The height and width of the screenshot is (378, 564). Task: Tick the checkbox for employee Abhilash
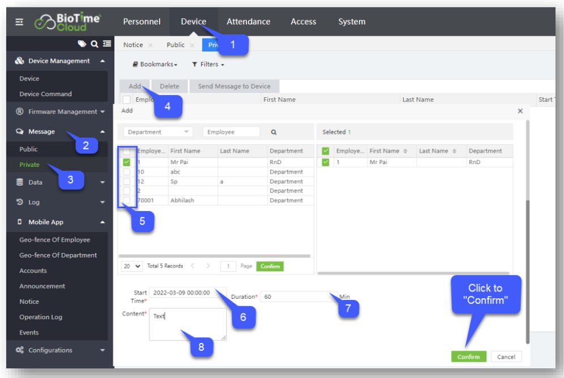(127, 200)
